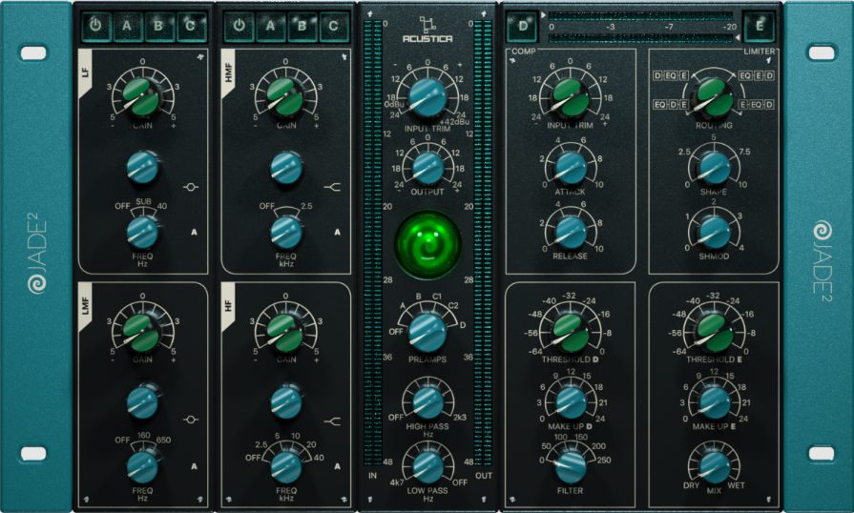Click the HMF GAIN green knob
The height and width of the screenshot is (513, 854).
point(285,97)
